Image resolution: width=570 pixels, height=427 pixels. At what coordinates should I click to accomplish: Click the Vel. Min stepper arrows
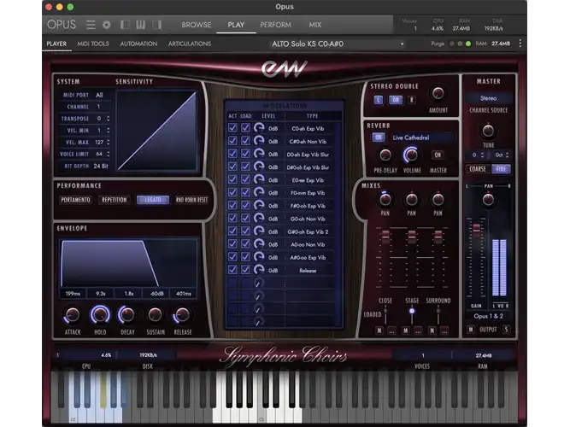tap(108, 130)
